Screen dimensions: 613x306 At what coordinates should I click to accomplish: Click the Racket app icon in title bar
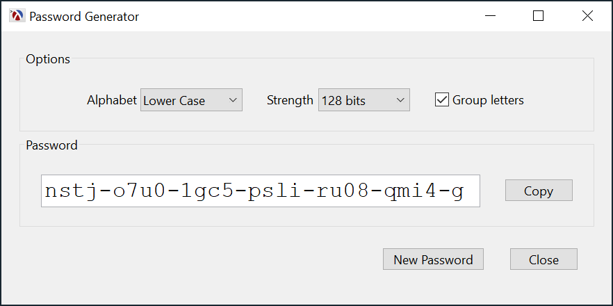pos(17,16)
